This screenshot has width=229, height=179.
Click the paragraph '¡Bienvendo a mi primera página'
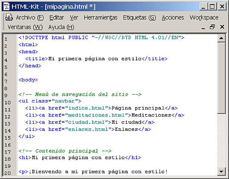[x=93, y=172]
